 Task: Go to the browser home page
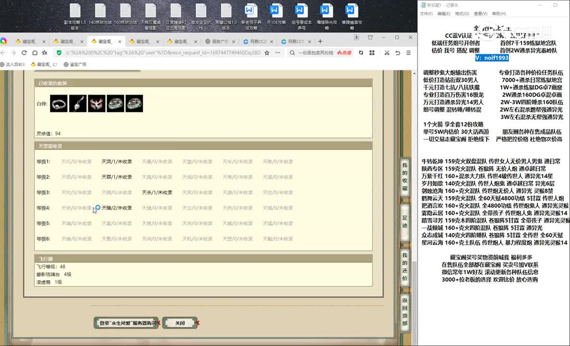click(x=35, y=53)
